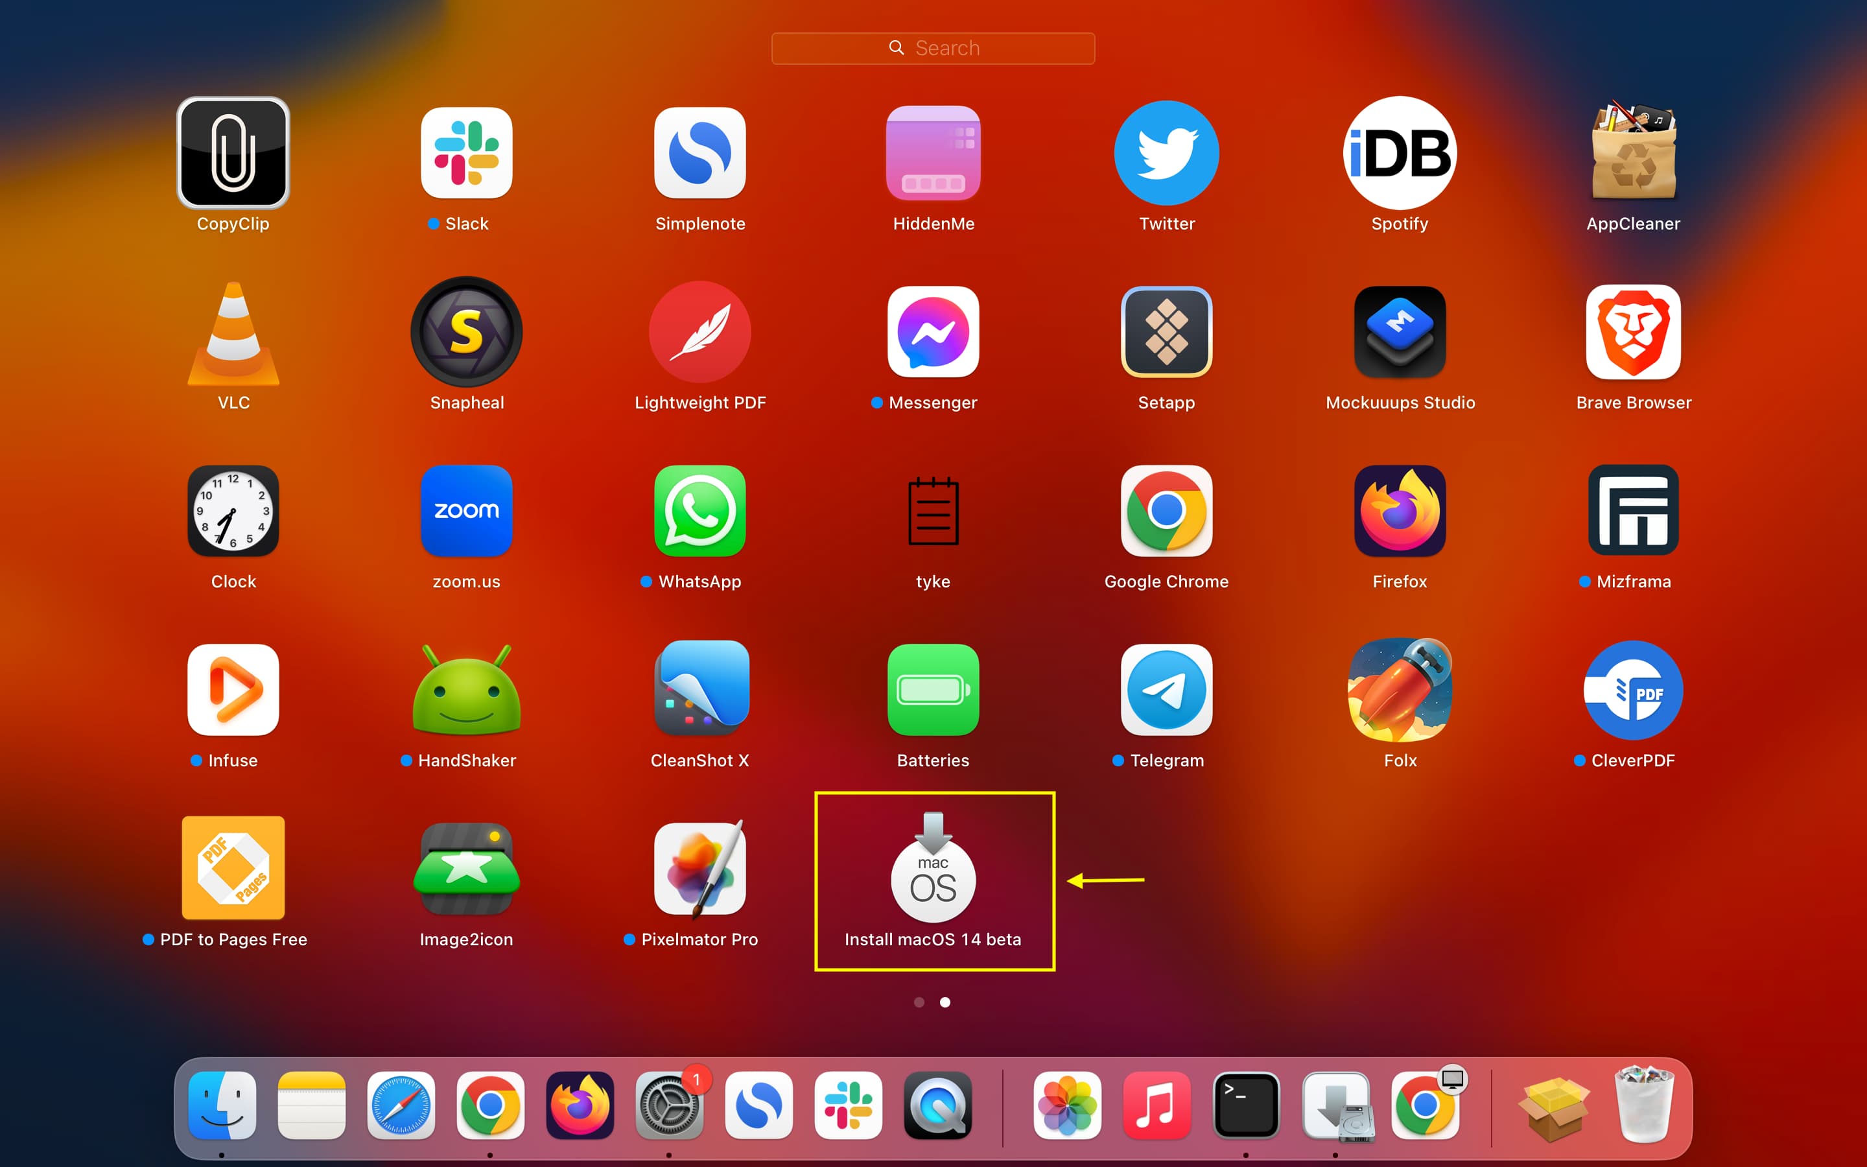Viewport: 1867px width, 1167px height.
Task: Open Brave Browser
Action: [x=1633, y=332]
